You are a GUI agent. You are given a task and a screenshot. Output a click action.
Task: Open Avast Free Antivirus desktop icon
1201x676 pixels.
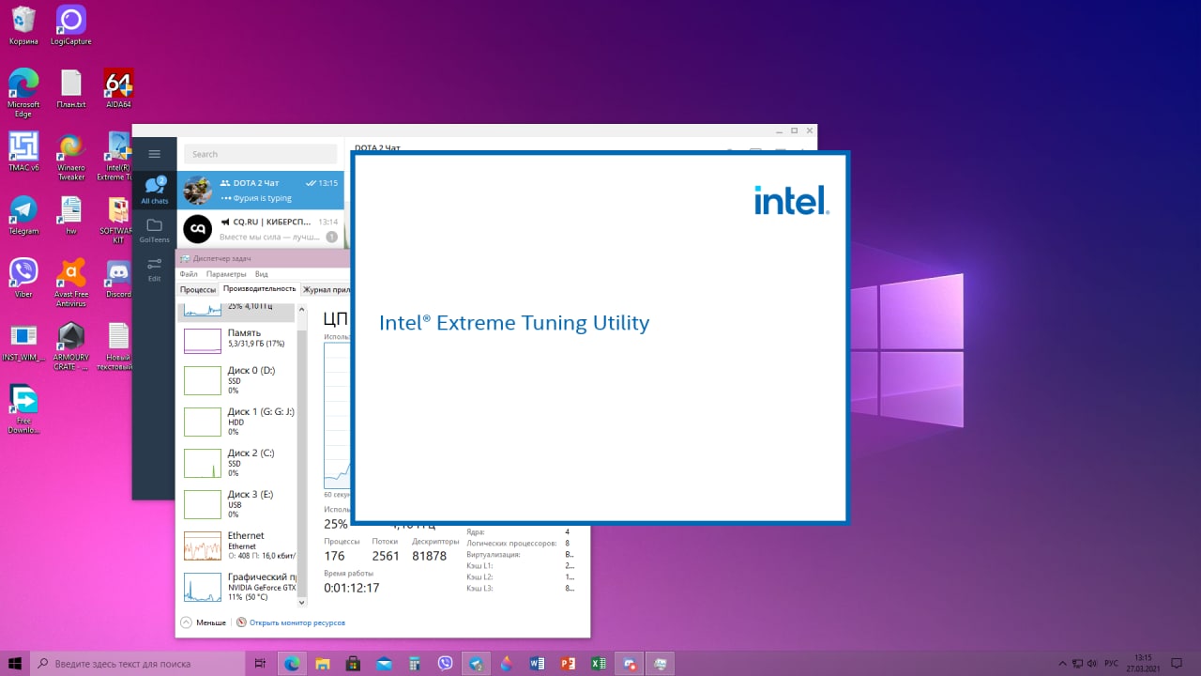(x=71, y=283)
